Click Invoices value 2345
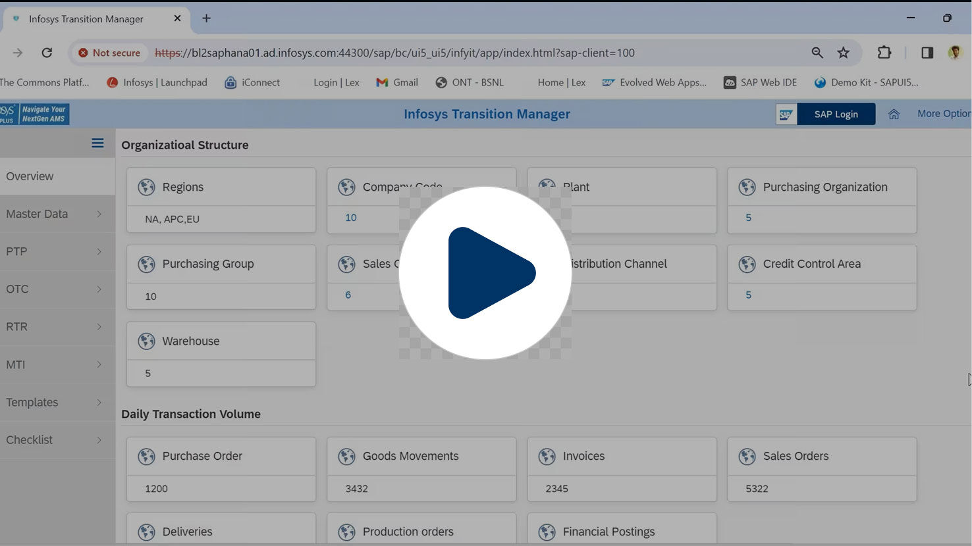972x546 pixels. click(x=556, y=489)
